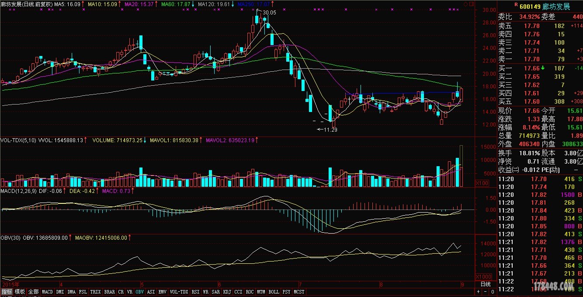This screenshot has height=297, width=583.
Task: Switch to the 指标 indicator tab
Action: (7, 292)
